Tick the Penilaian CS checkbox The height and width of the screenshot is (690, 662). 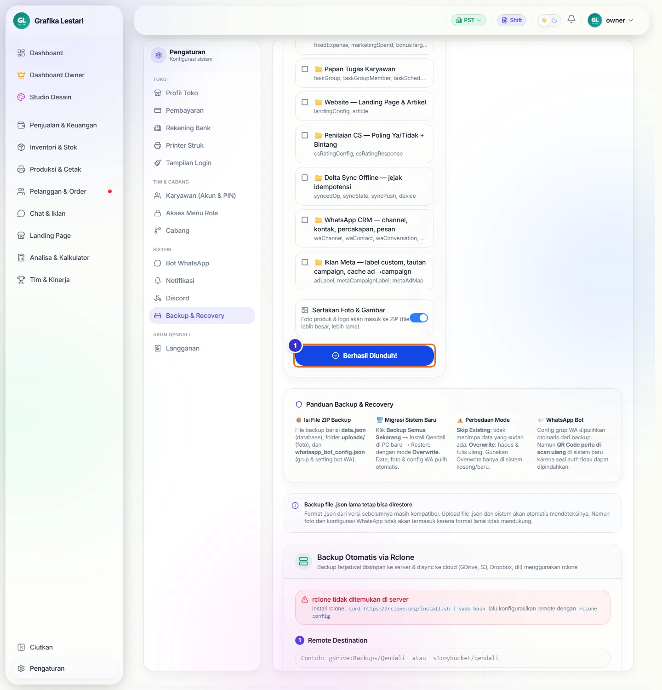[305, 135]
